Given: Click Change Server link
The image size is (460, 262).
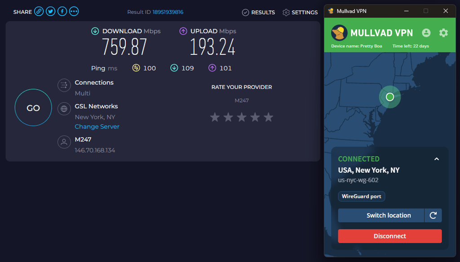Looking at the screenshot, I should pyautogui.click(x=97, y=127).
